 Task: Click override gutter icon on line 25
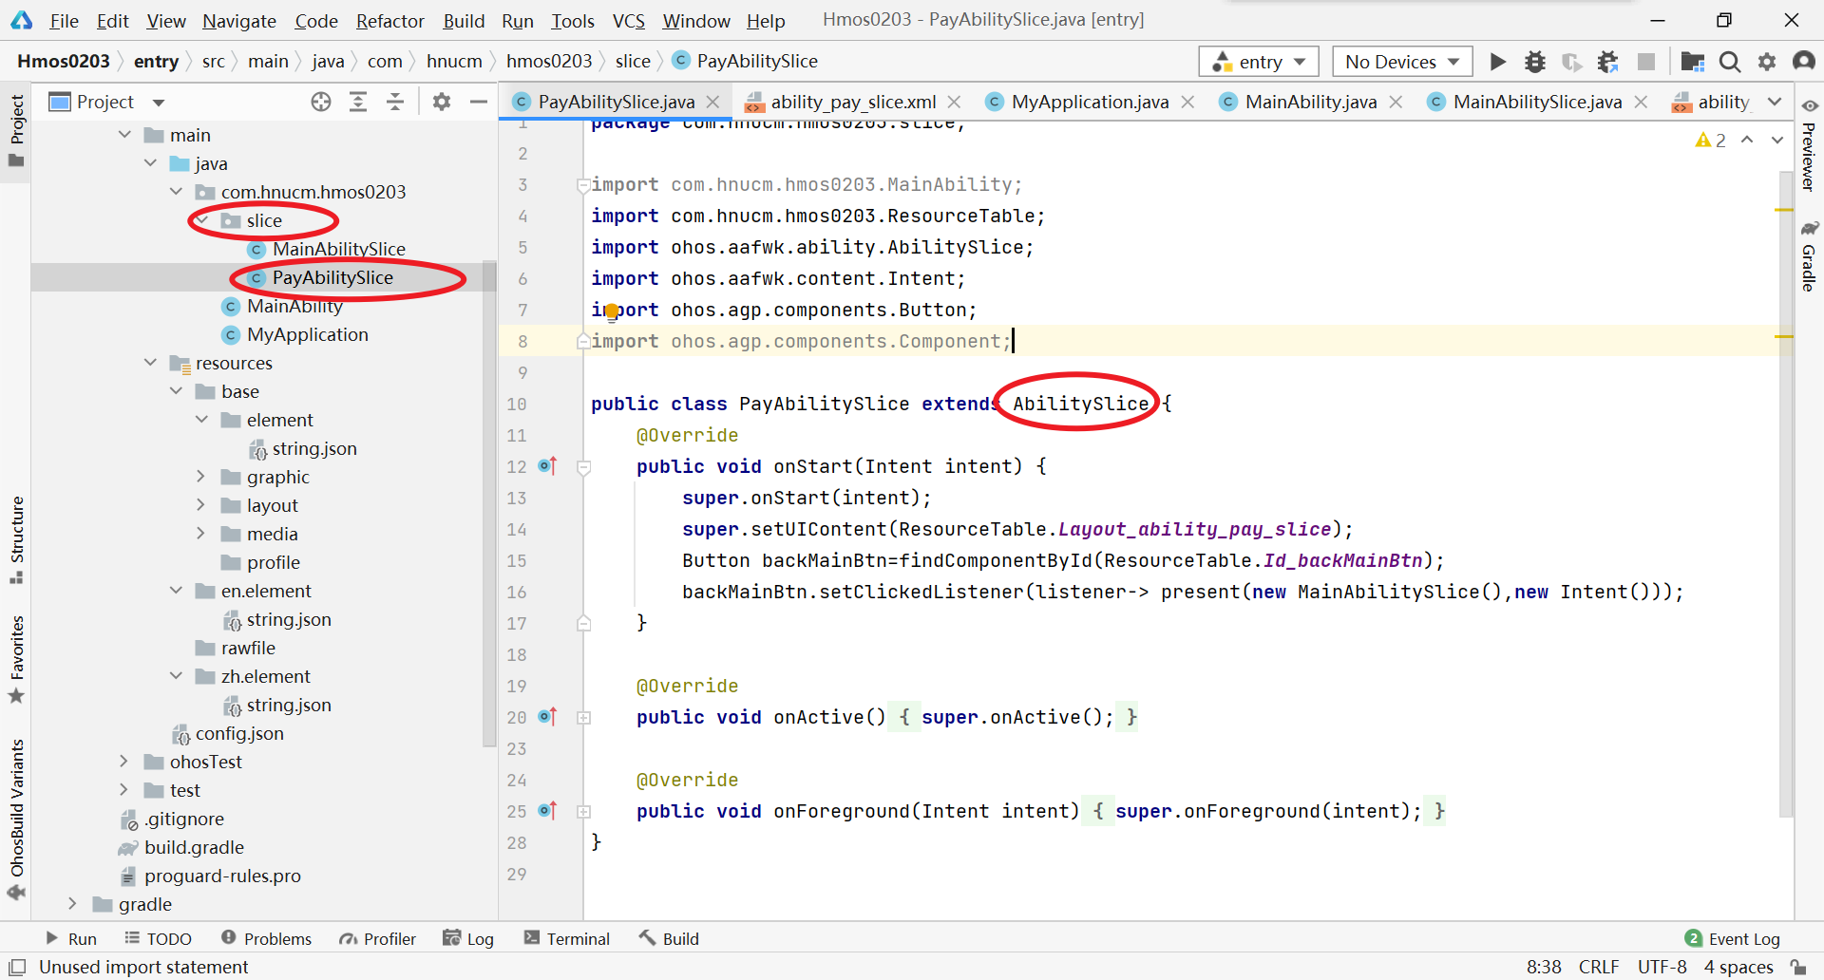point(547,811)
